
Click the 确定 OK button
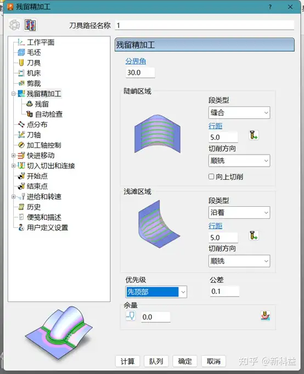[x=185, y=361]
